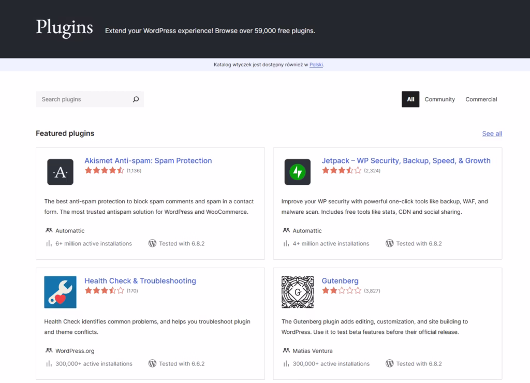Click active installations chart icon under Jetpack

[286, 243]
